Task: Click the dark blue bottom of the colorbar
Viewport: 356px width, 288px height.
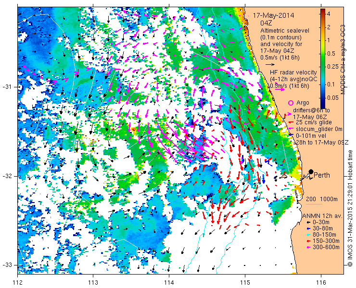Action: [323, 106]
